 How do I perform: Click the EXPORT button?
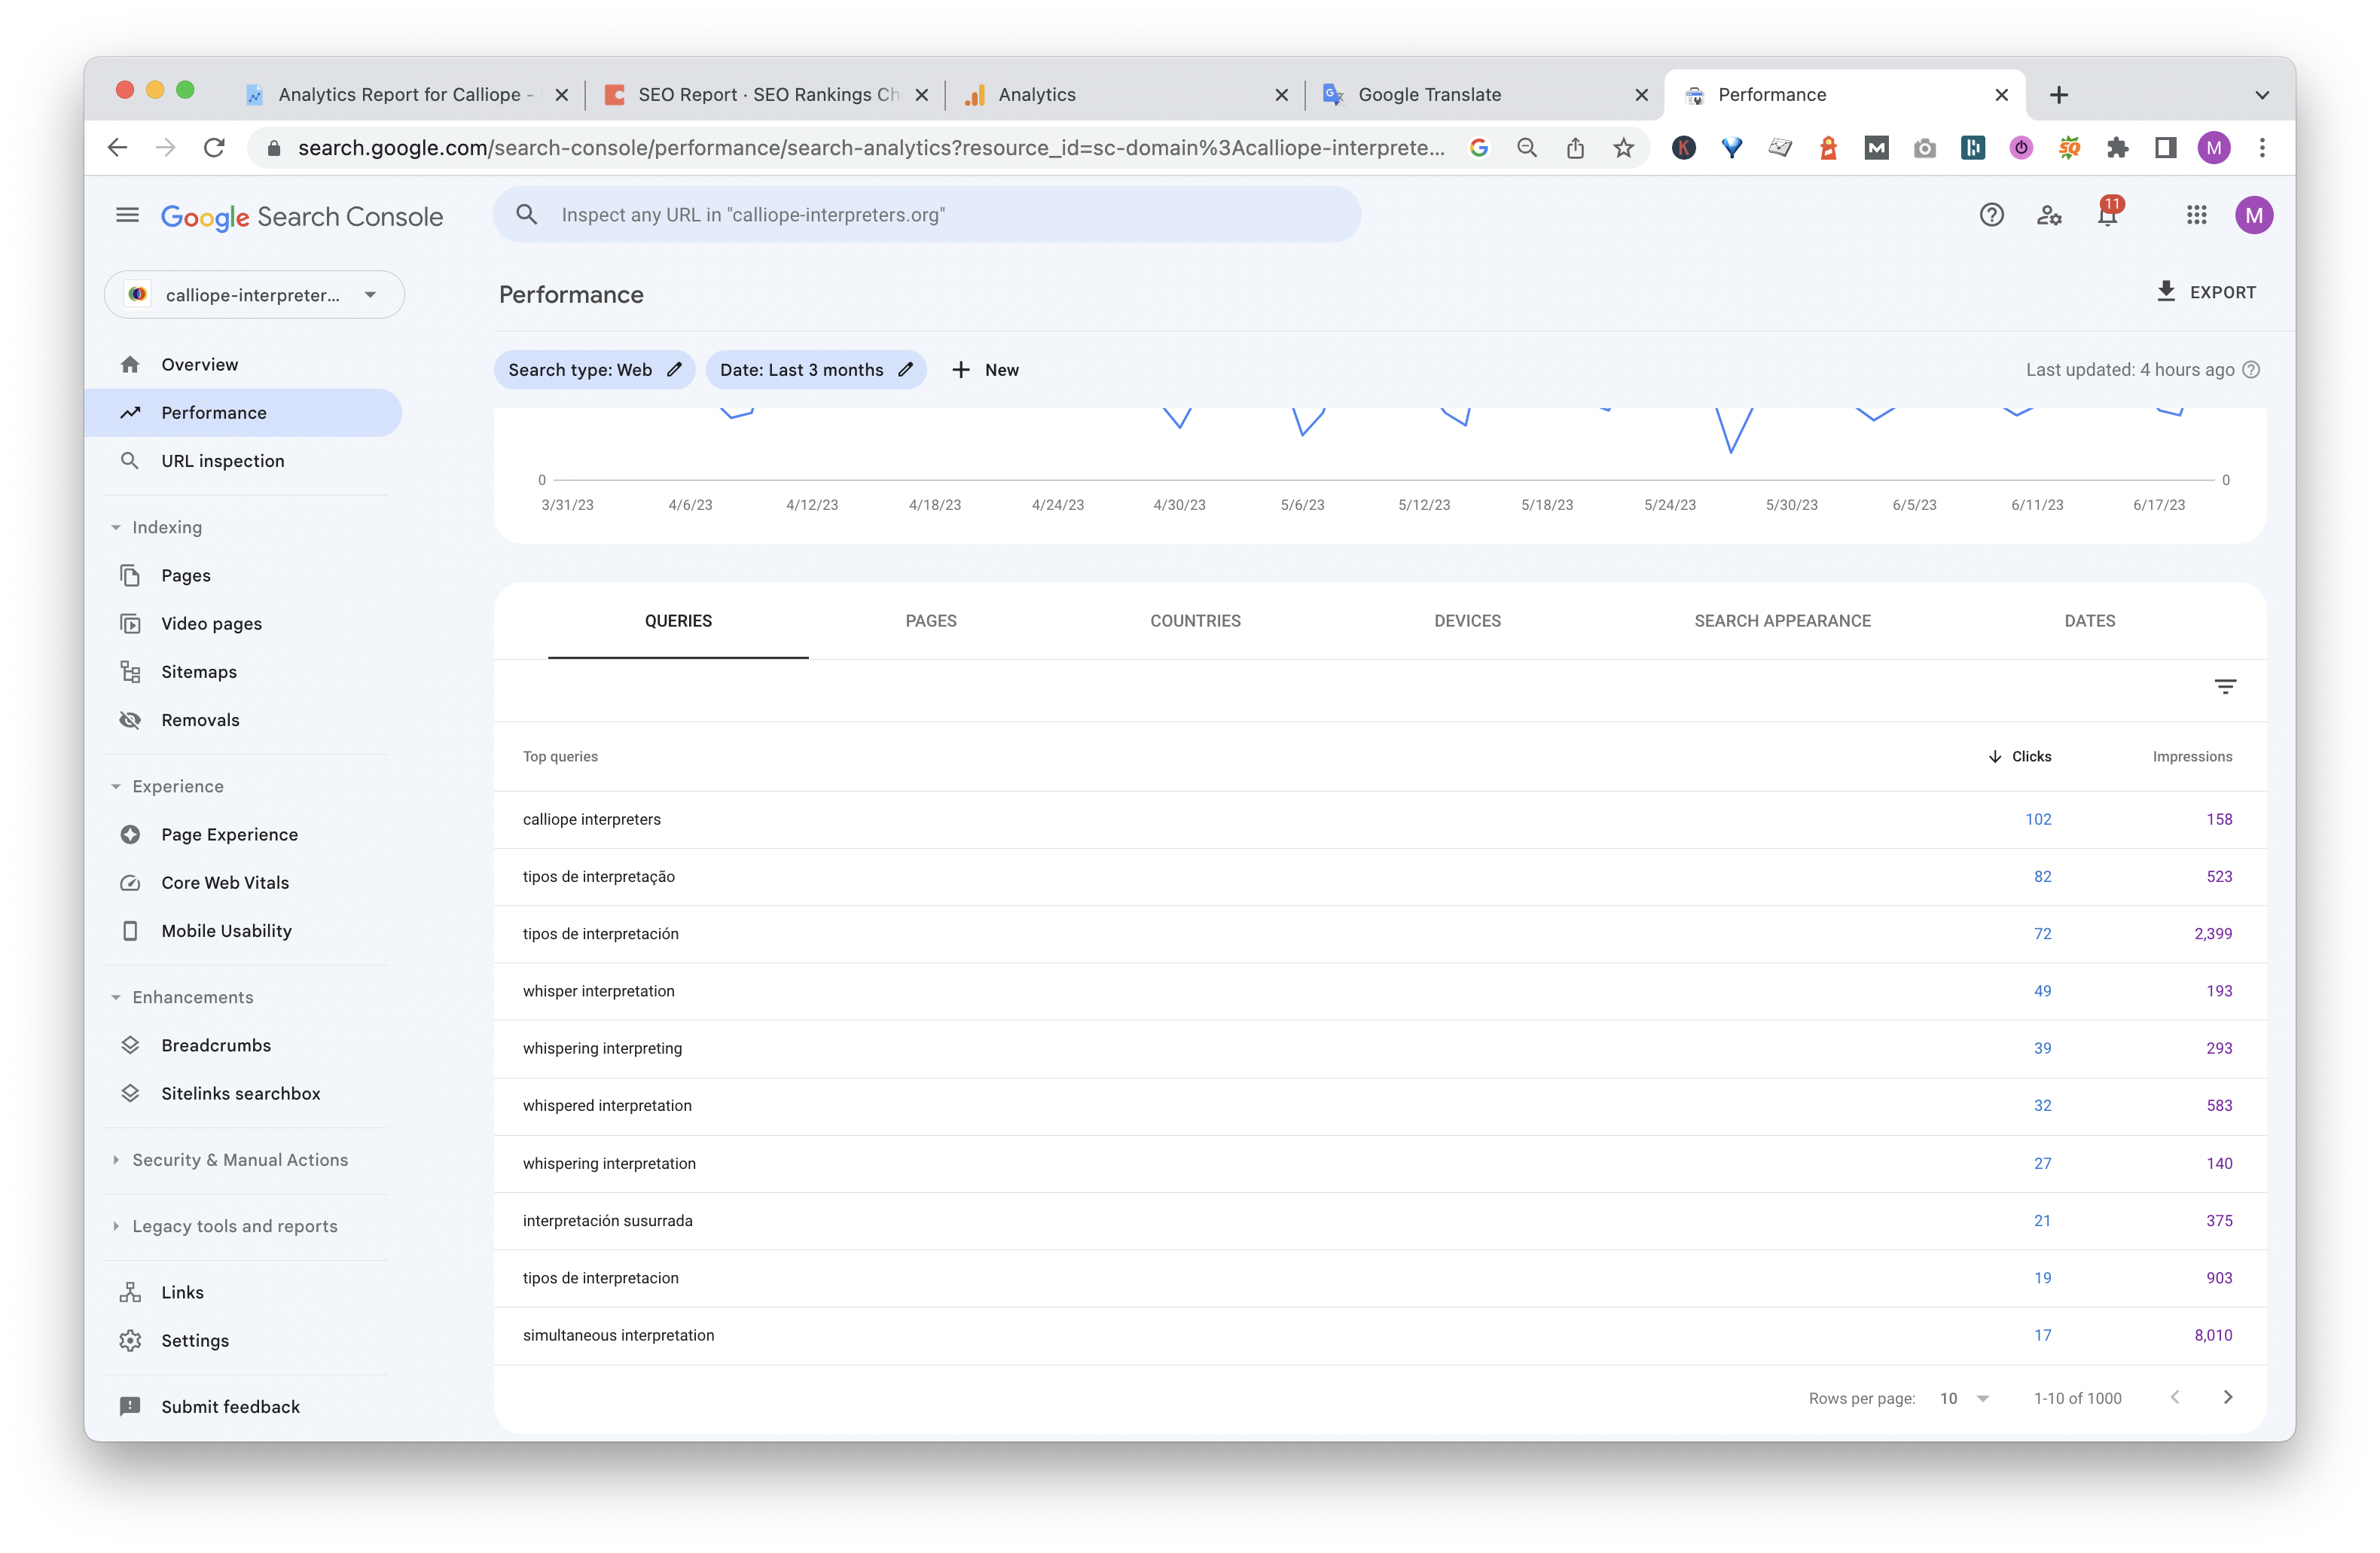[2205, 292]
